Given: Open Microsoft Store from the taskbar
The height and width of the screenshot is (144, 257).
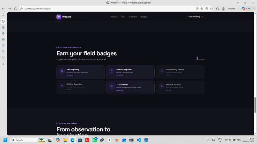Looking at the screenshot, I should (x=80, y=140).
